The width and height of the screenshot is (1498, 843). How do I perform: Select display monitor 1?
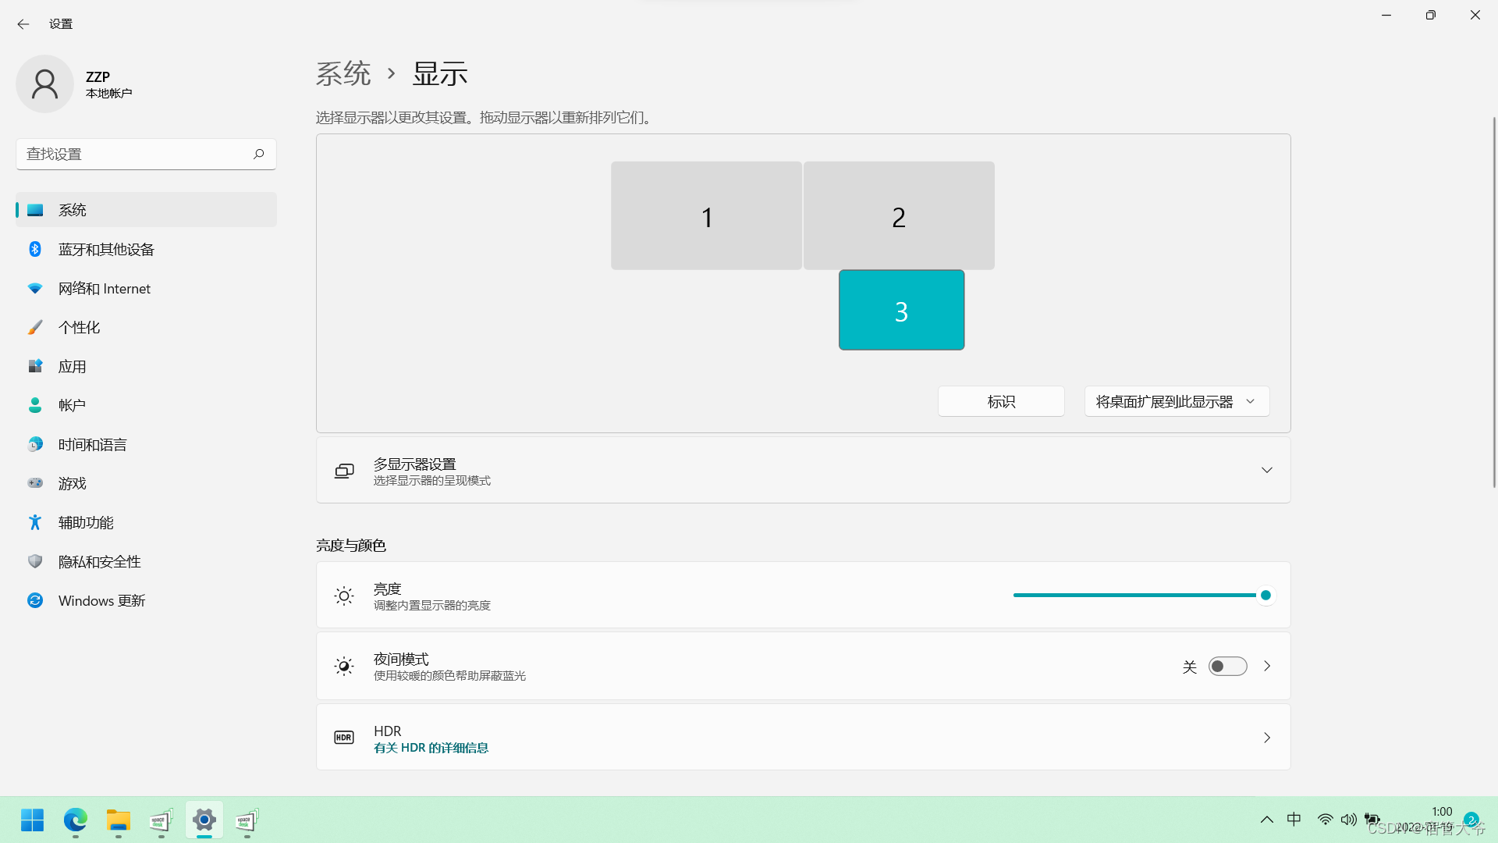[x=706, y=216]
